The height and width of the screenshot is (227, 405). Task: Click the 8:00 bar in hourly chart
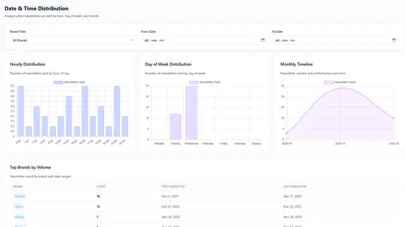point(45,126)
